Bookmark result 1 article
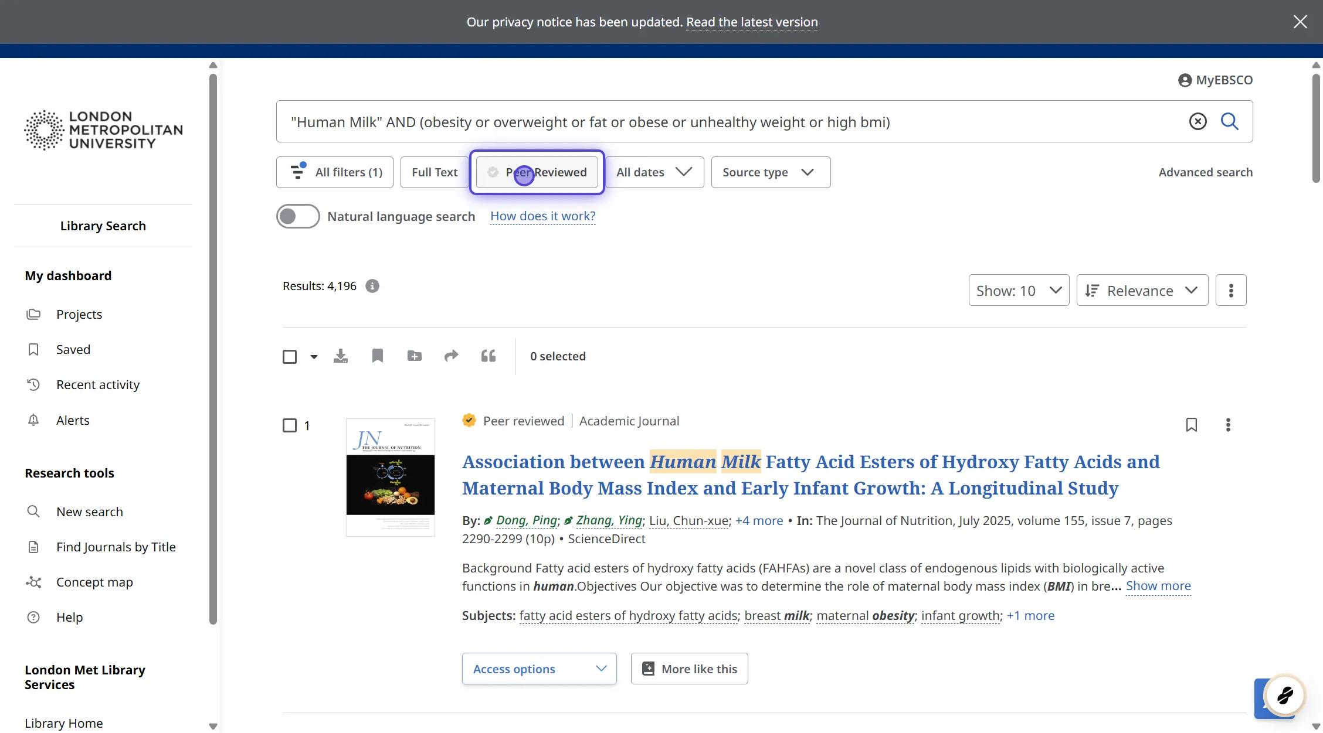 [x=1192, y=425]
